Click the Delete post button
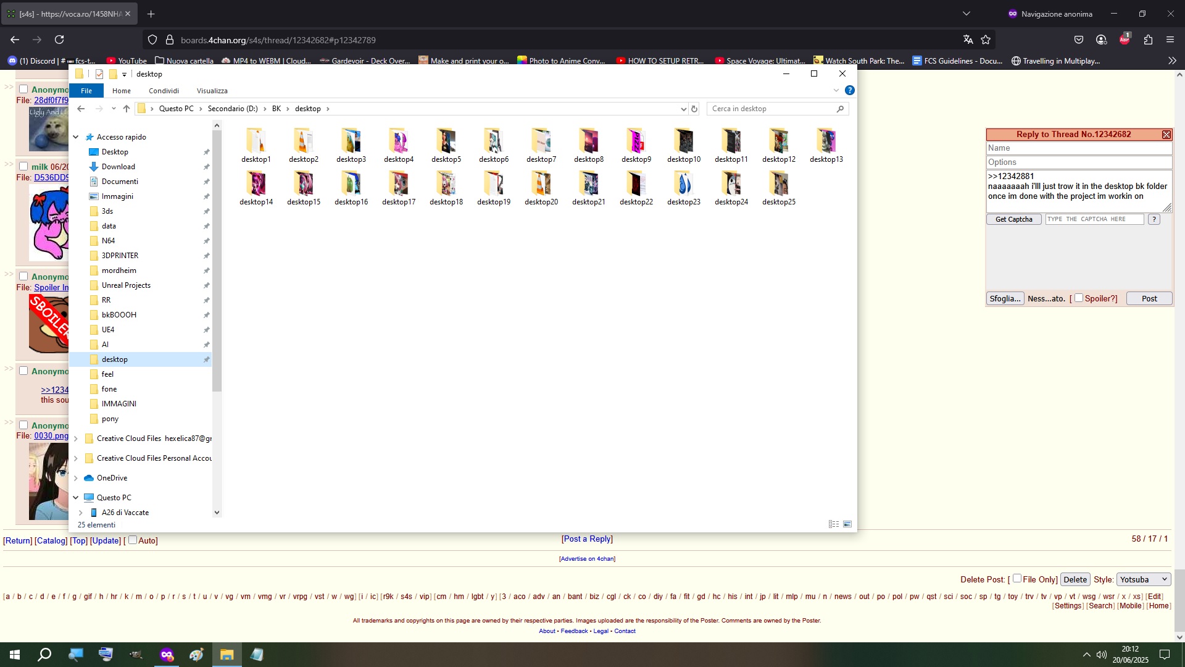The height and width of the screenshot is (667, 1185). tap(1075, 579)
